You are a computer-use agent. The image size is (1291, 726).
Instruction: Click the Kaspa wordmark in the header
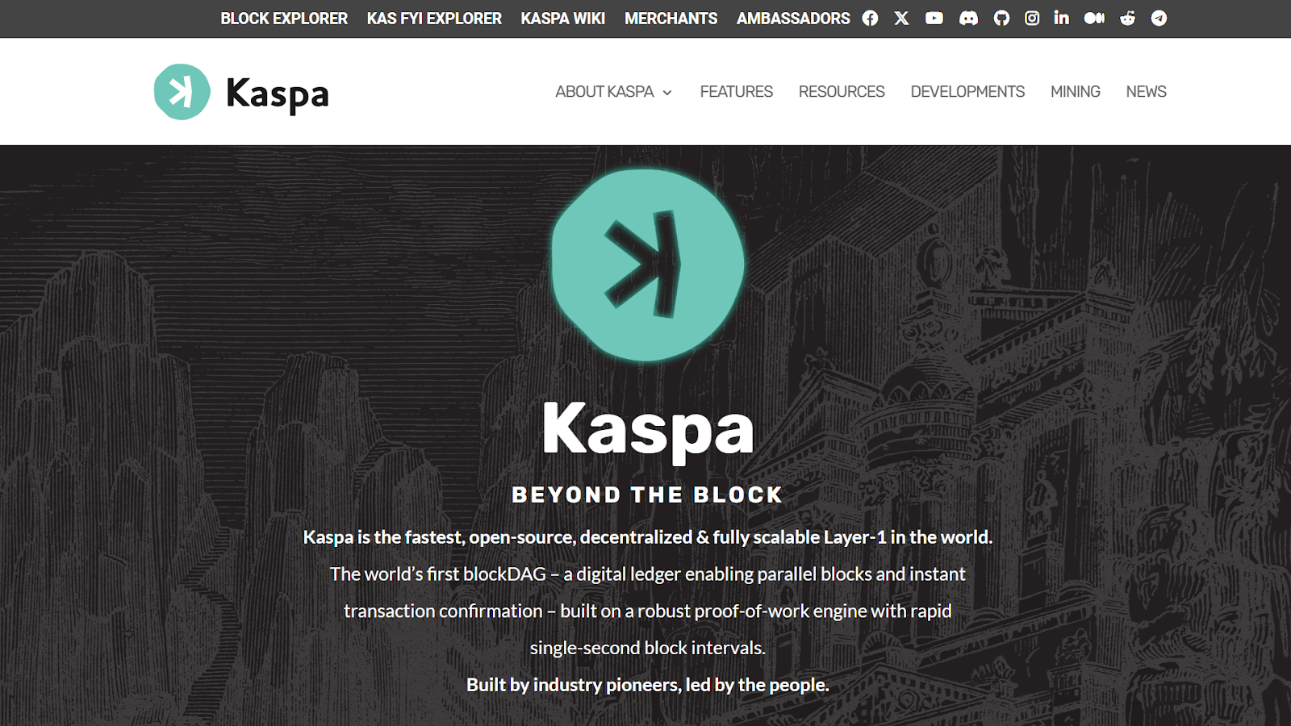(278, 94)
